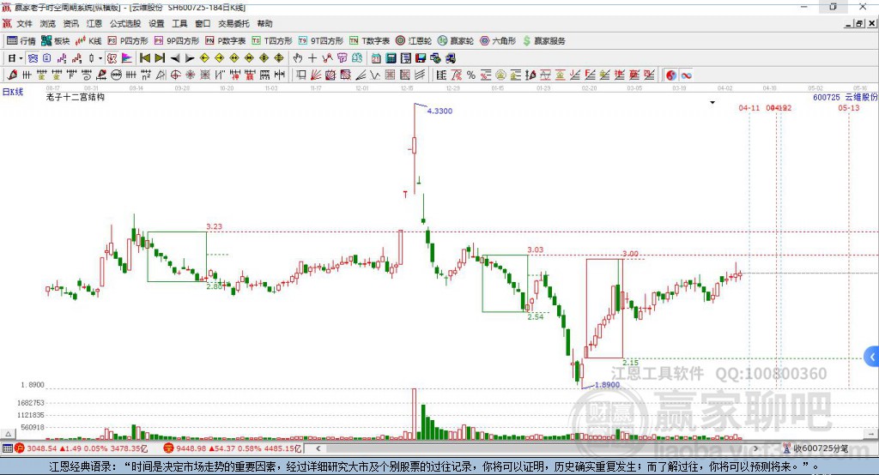
Task: Click the 收600725分笔 status entry
Action: [815, 448]
